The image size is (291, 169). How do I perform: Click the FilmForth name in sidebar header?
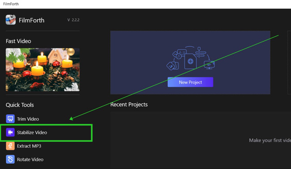(x=31, y=20)
